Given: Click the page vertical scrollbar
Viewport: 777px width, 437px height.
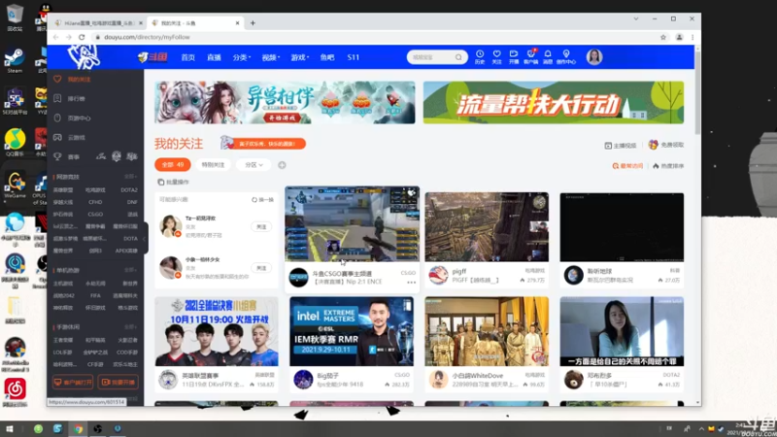Looking at the screenshot, I should [697, 91].
